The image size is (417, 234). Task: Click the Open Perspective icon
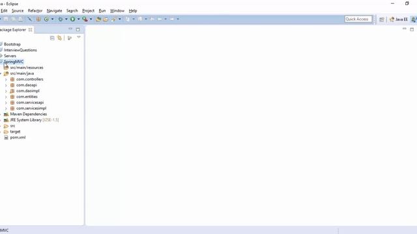click(x=382, y=19)
